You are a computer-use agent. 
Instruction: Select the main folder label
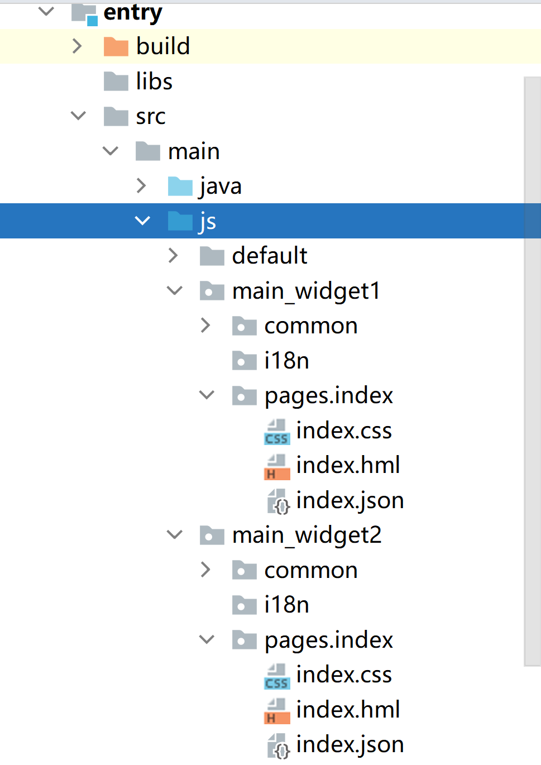pos(194,151)
